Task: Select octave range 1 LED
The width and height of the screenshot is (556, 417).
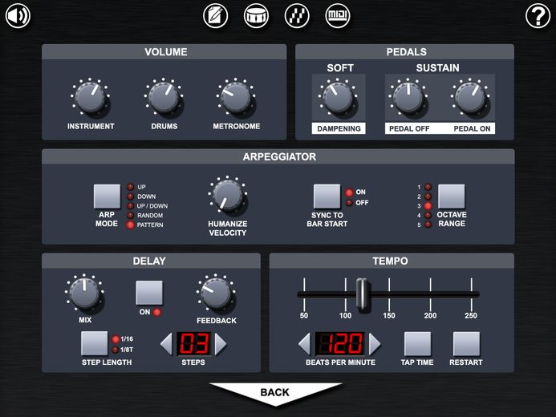Action: (x=428, y=187)
